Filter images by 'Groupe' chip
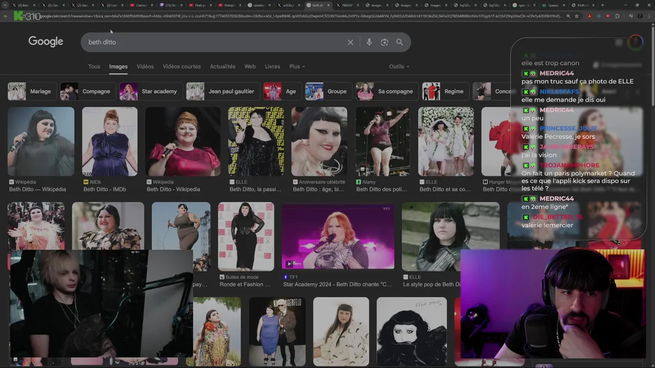This screenshot has width=655, height=368. (x=328, y=91)
